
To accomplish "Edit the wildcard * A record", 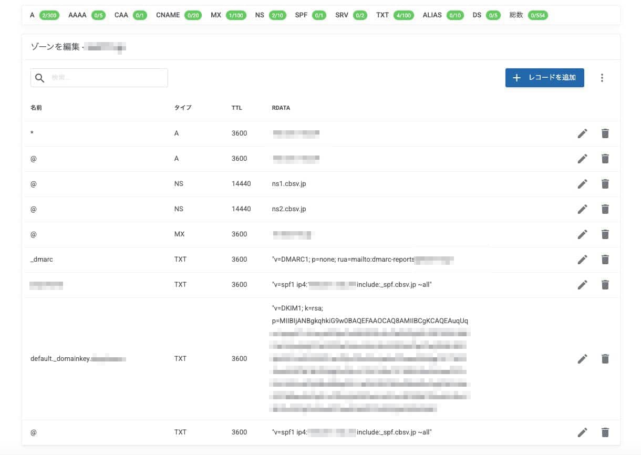I will [x=582, y=133].
